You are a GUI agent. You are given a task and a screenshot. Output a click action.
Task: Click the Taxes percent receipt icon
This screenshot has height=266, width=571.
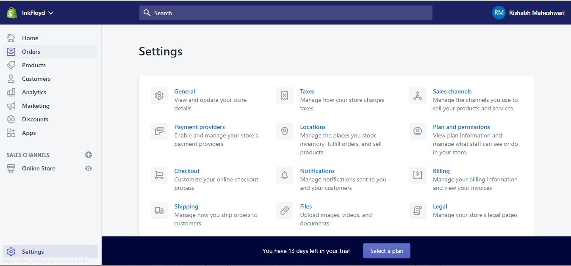coord(285,96)
